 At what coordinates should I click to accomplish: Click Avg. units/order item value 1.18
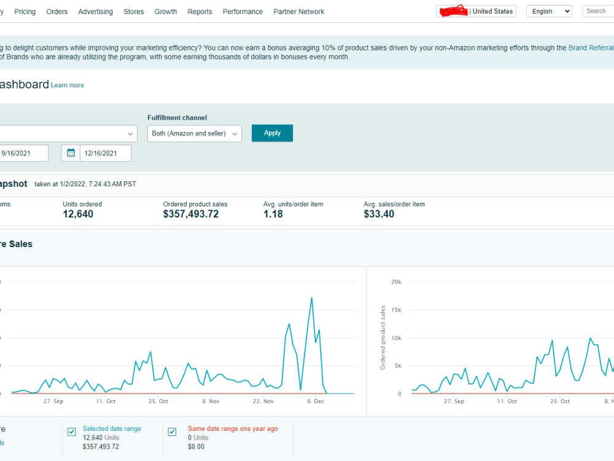pos(273,214)
